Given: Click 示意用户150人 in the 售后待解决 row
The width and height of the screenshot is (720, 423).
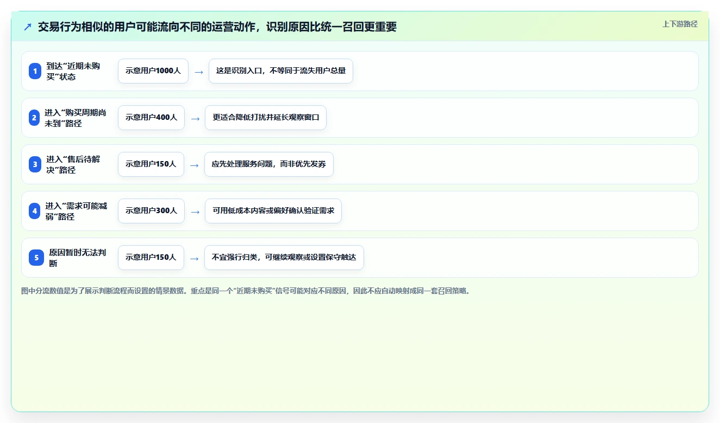Looking at the screenshot, I should (x=151, y=164).
